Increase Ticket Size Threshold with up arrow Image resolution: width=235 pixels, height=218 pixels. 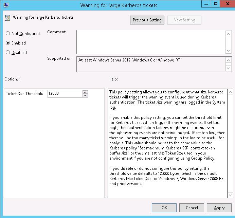pyautogui.click(x=85, y=92)
